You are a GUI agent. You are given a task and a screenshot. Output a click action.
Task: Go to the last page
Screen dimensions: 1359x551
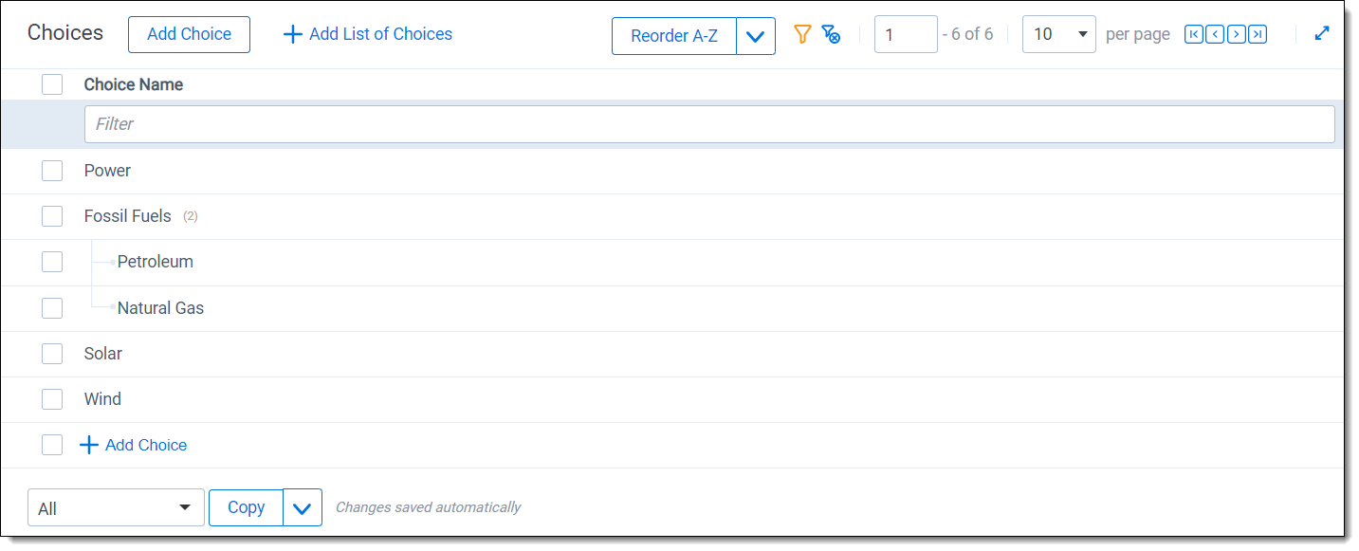pos(1258,35)
